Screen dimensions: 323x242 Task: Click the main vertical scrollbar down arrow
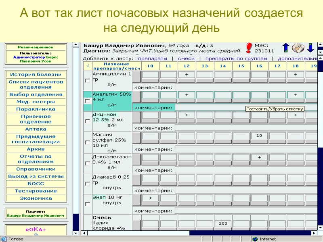click(x=320, y=227)
